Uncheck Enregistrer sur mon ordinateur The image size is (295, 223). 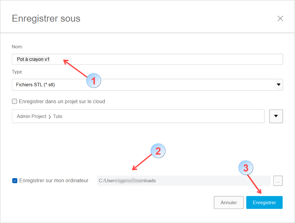coord(15,181)
